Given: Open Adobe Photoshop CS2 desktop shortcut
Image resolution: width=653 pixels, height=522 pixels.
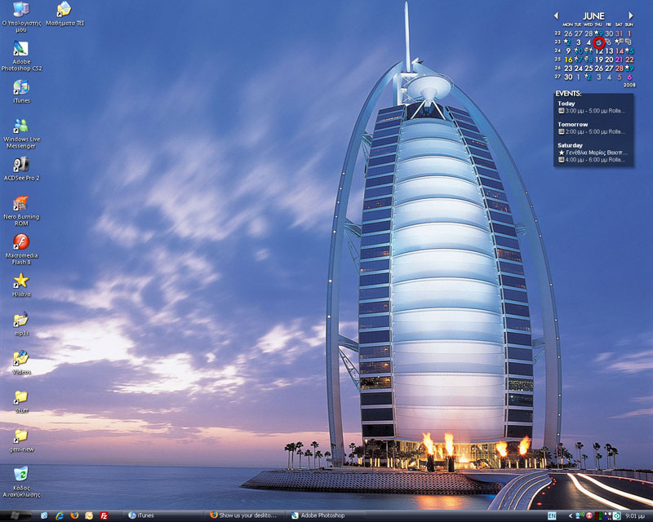Looking at the screenshot, I should (x=21, y=49).
